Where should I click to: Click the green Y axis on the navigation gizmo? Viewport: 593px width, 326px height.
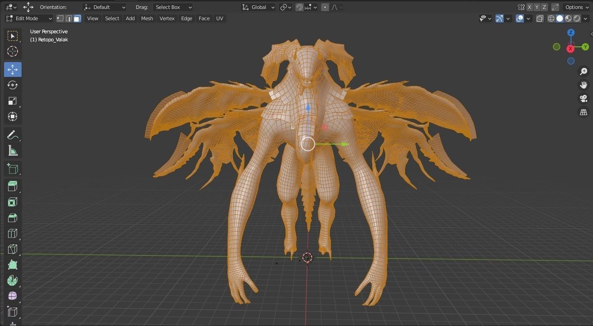click(x=585, y=47)
